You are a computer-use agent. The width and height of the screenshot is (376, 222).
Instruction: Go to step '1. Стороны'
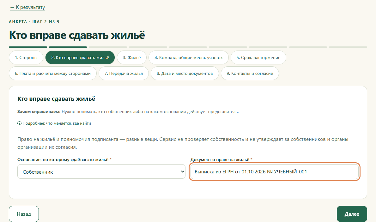click(26, 57)
